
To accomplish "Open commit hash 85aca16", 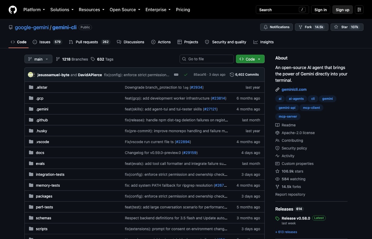I will pos(200,75).
